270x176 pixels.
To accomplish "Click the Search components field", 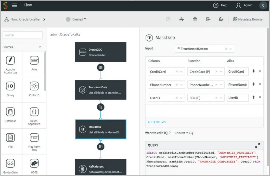I will pyautogui.click(x=22, y=35).
